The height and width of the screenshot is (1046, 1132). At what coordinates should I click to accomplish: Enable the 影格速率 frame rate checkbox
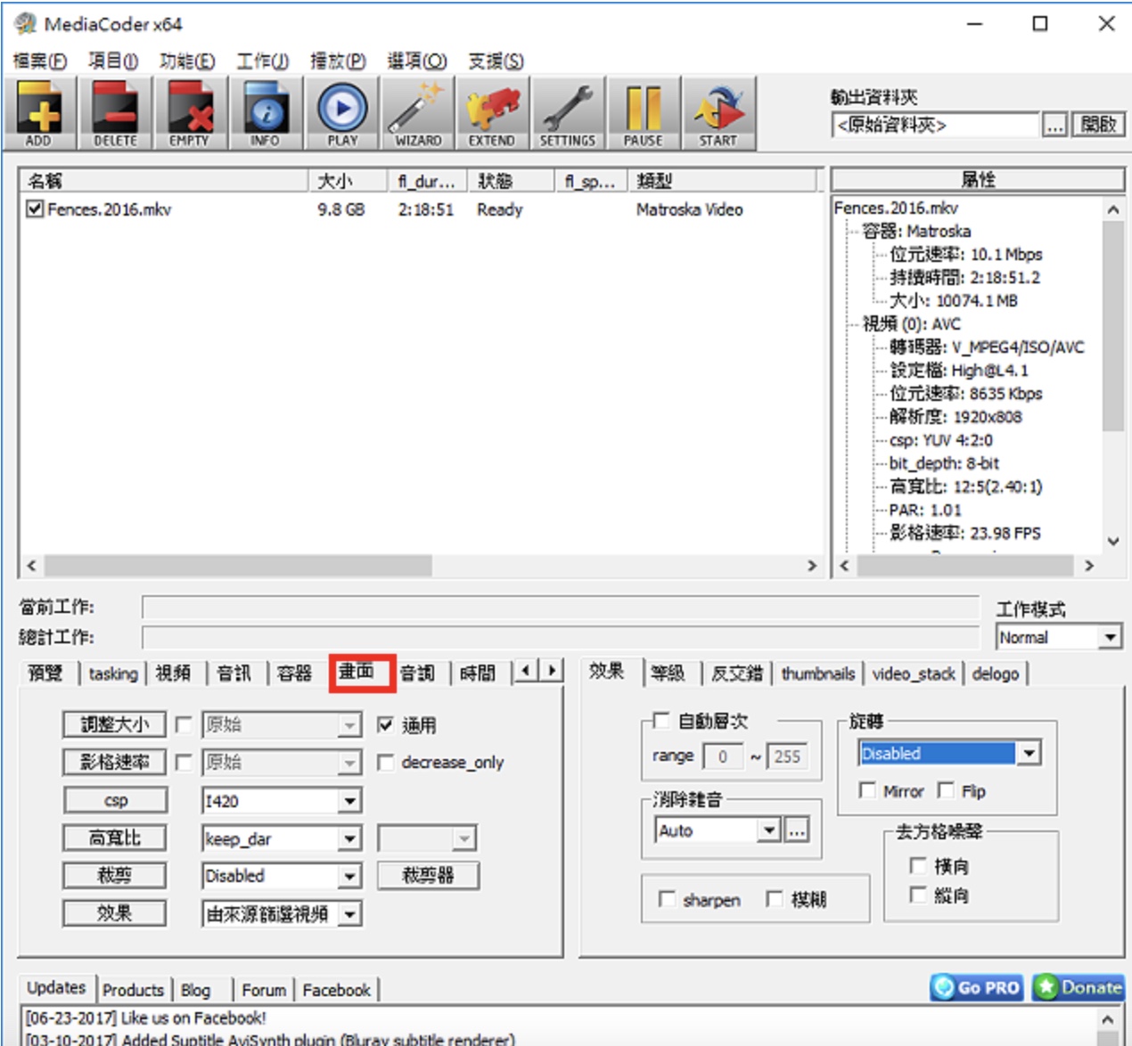point(184,763)
